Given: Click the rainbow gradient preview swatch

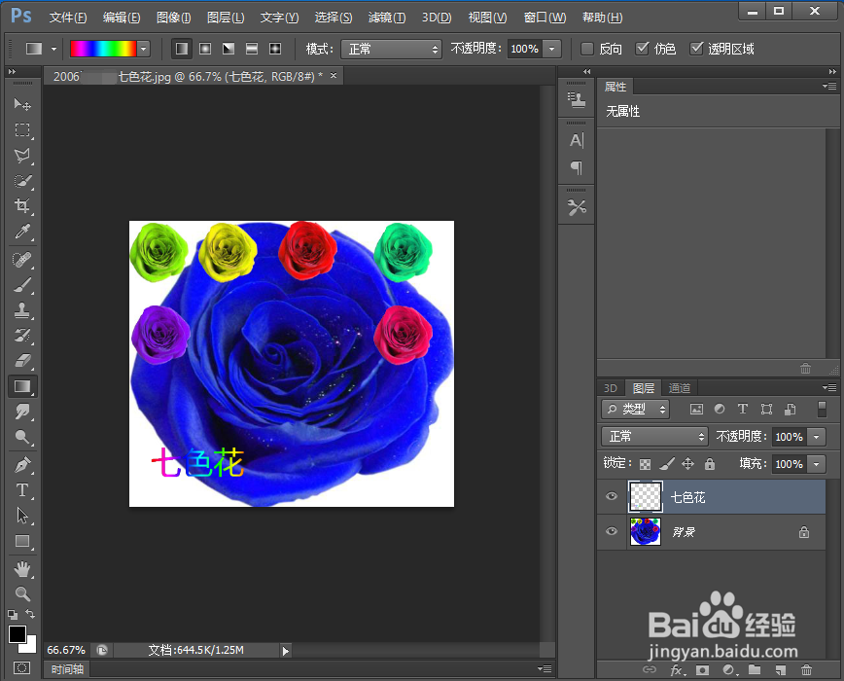Looking at the screenshot, I should tap(103, 49).
